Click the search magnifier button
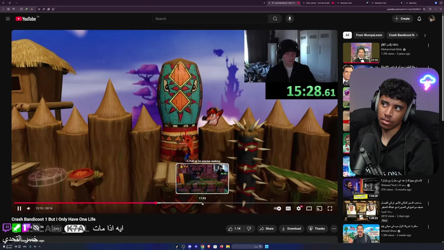 pyautogui.click(x=275, y=19)
